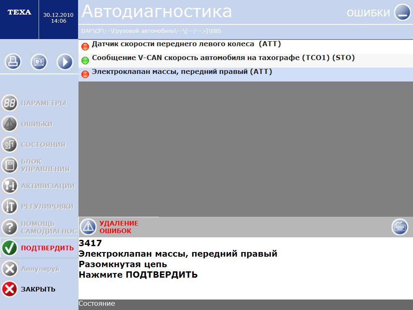Select the РЕГУЛИРОВКИ menu label

[x=47, y=206]
